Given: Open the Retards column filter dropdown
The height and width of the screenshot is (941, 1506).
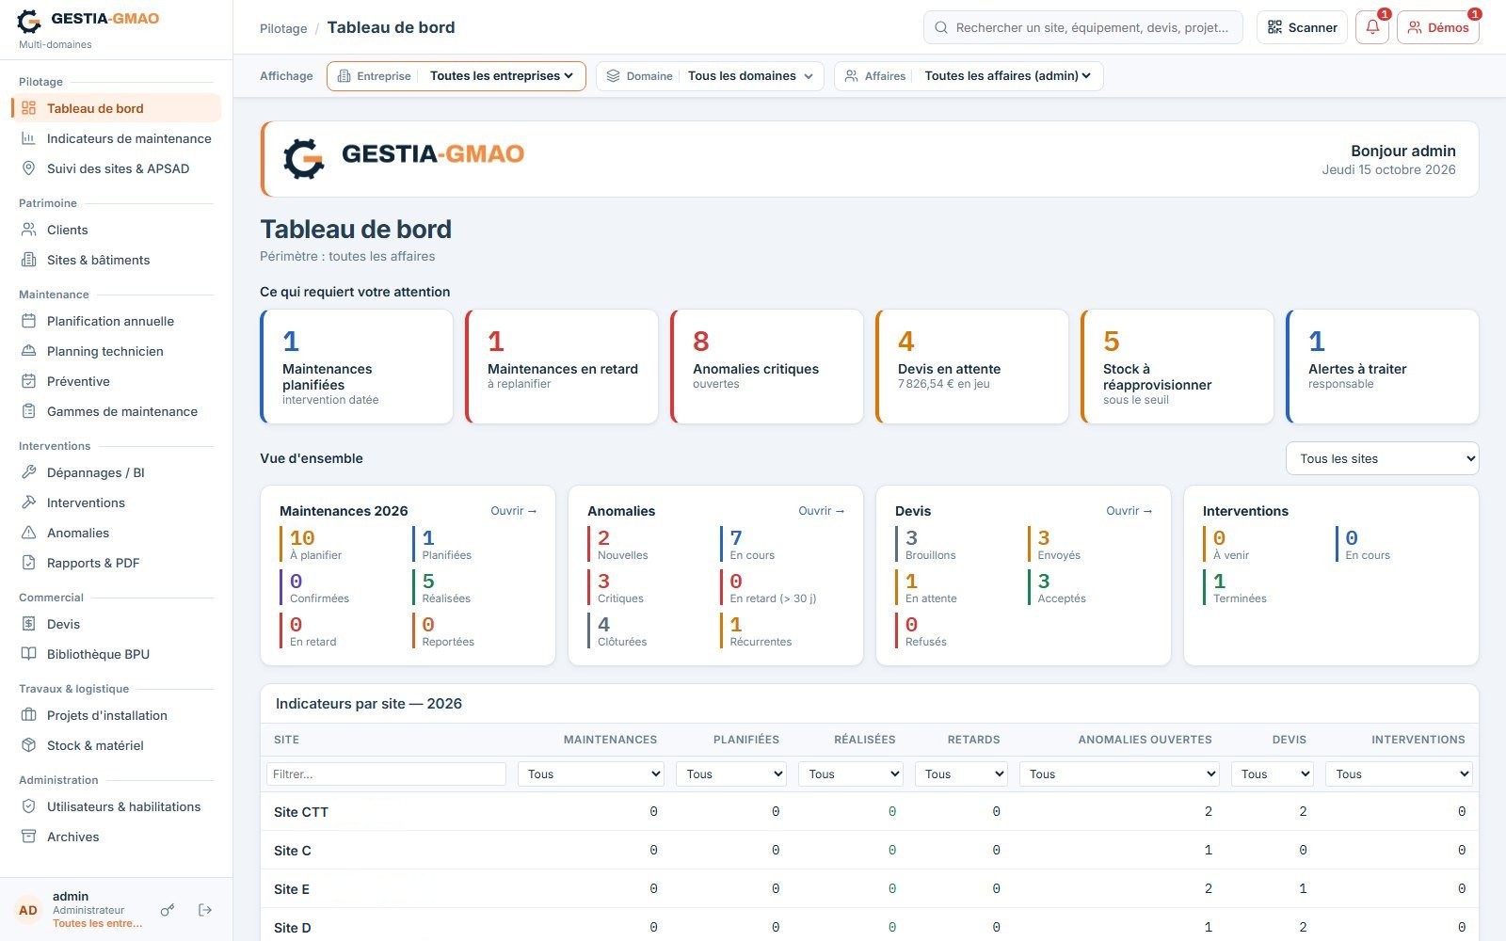Looking at the screenshot, I should tap(961, 774).
